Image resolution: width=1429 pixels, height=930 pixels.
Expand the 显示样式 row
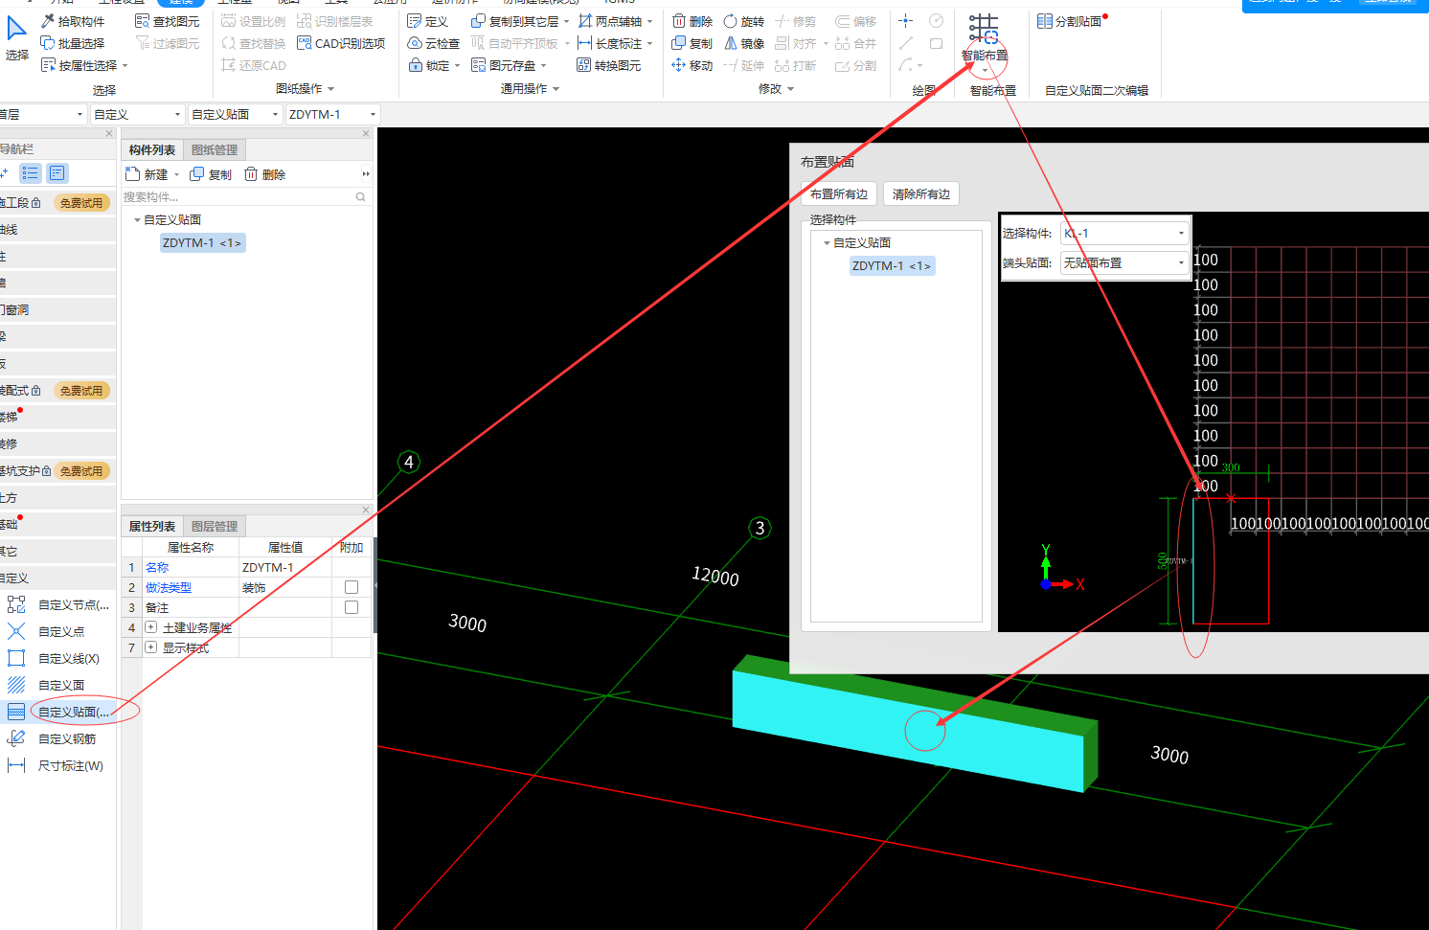point(150,647)
